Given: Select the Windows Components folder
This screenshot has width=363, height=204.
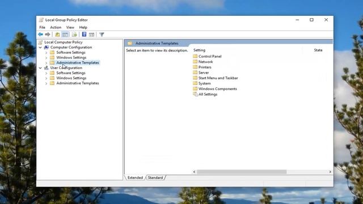Looking at the screenshot, I should [x=218, y=89].
